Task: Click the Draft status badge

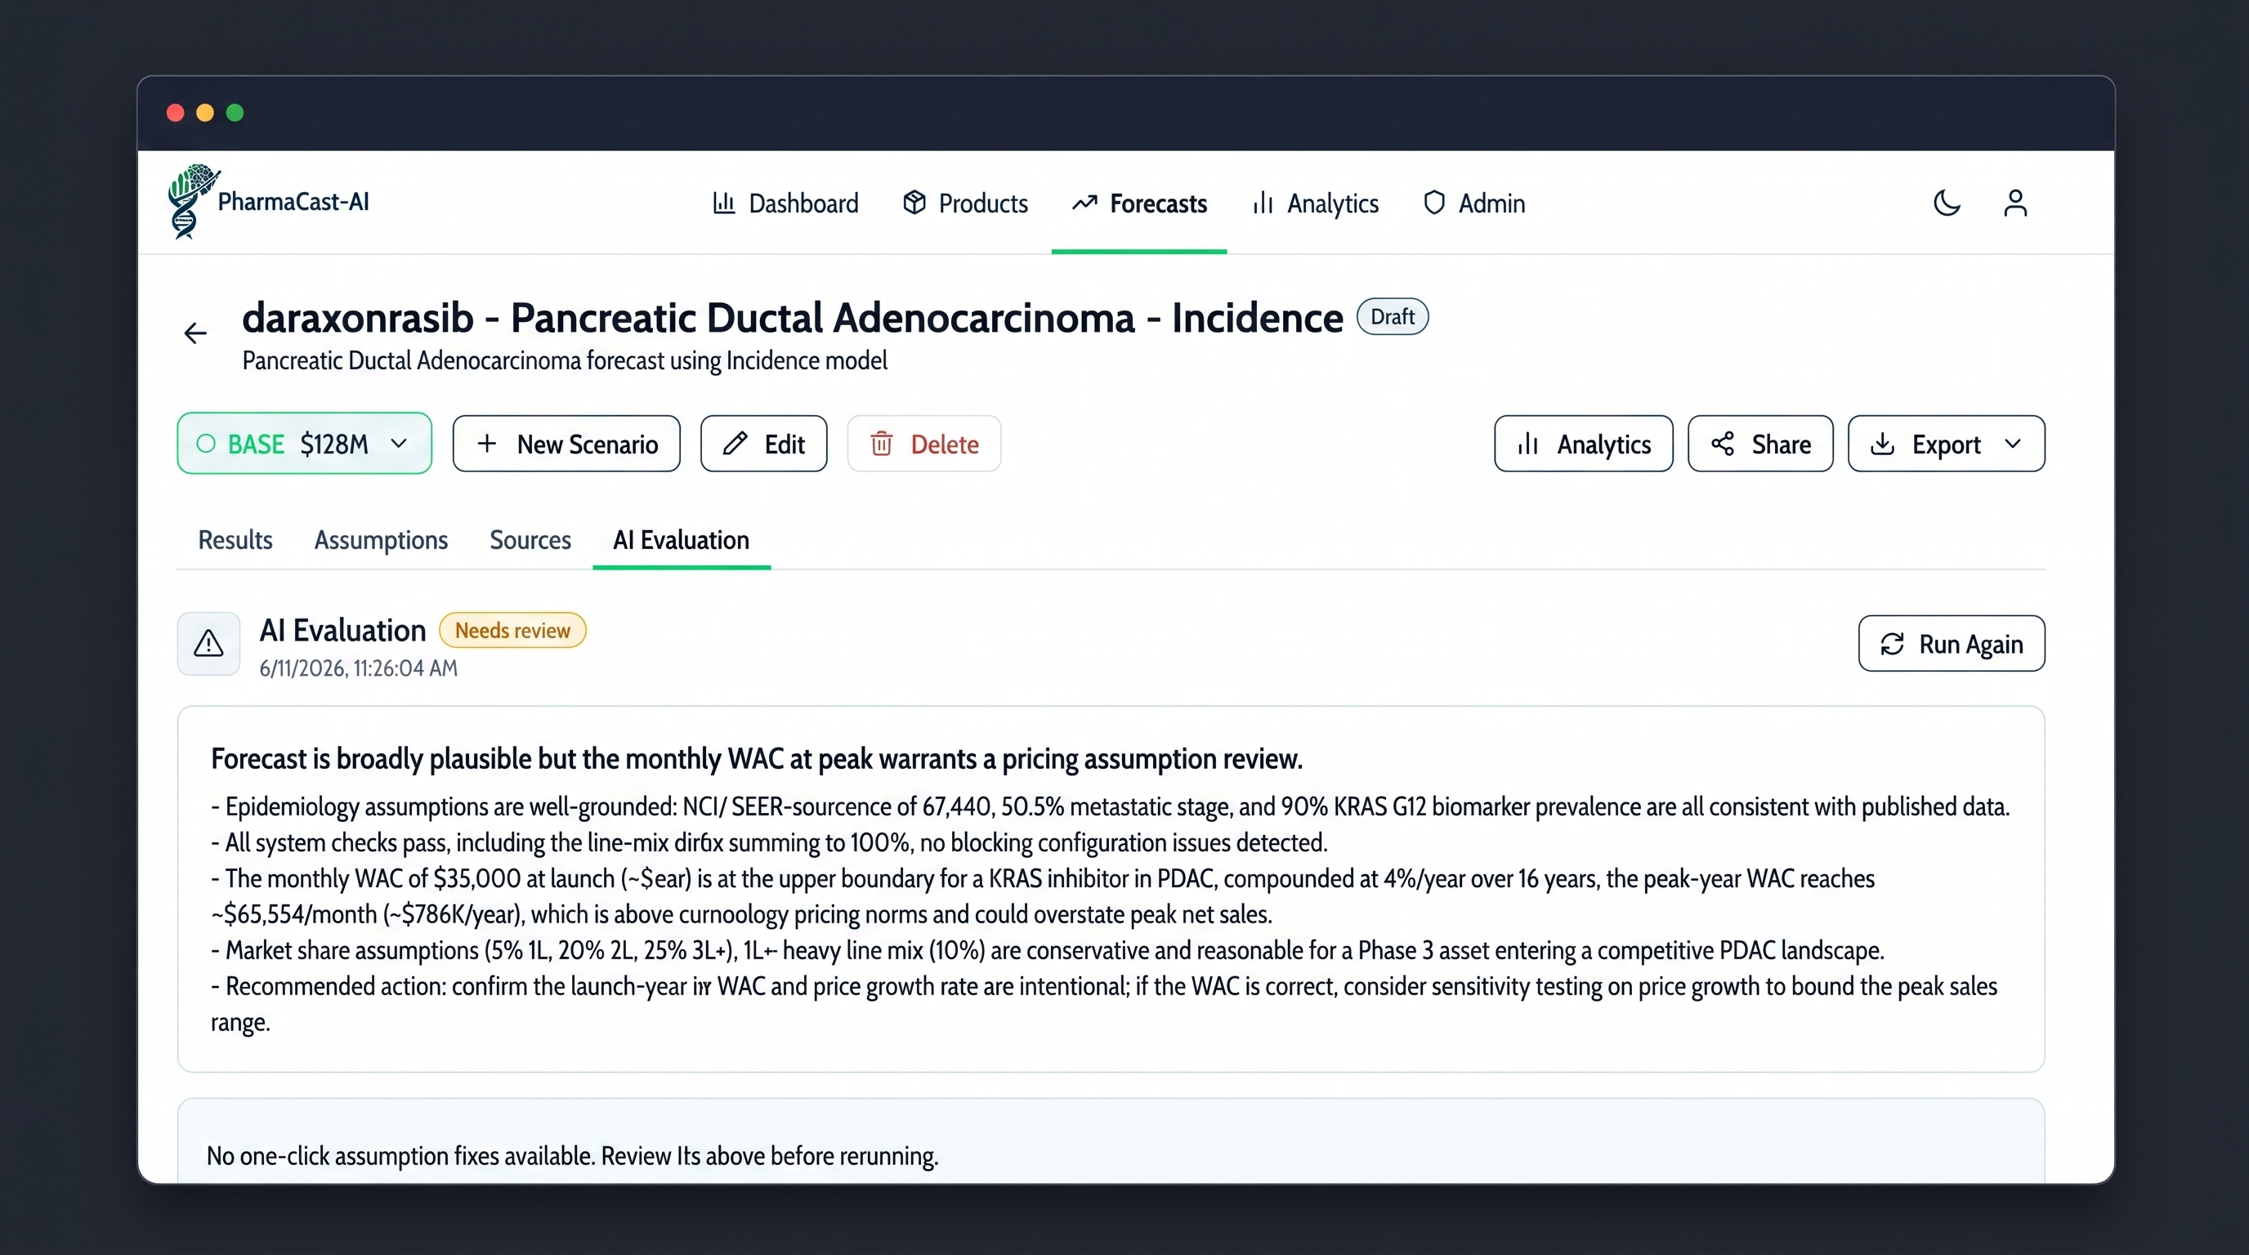Action: 1392,316
